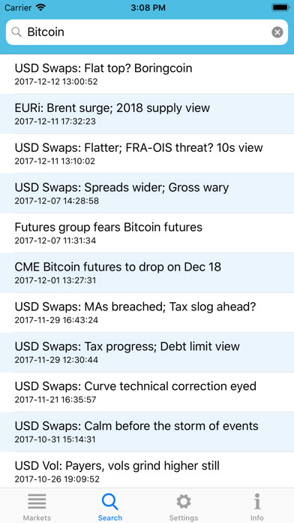Click the Bitcoin search field
The width and height of the screenshot is (294, 523).
[147, 32]
